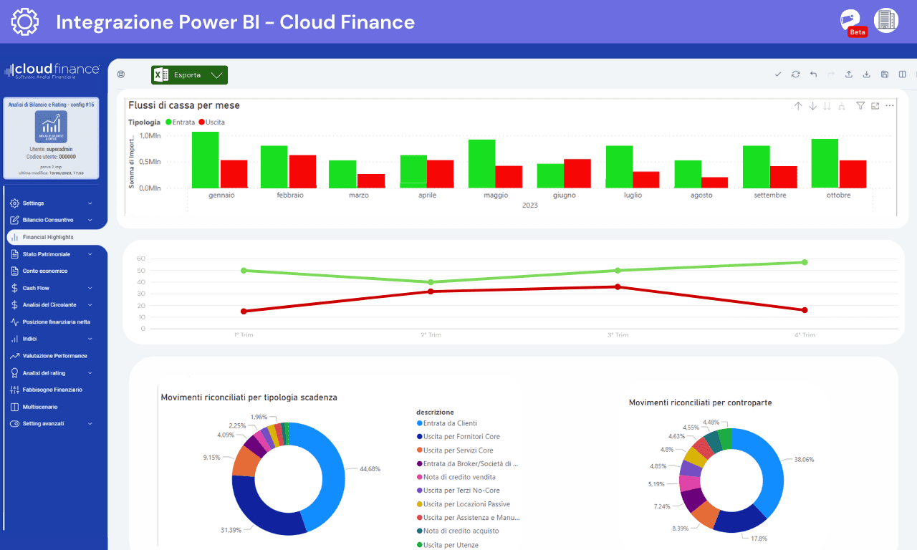Click the gear icon in the header
Image resolution: width=917 pixels, height=550 pixels.
pyautogui.click(x=26, y=21)
